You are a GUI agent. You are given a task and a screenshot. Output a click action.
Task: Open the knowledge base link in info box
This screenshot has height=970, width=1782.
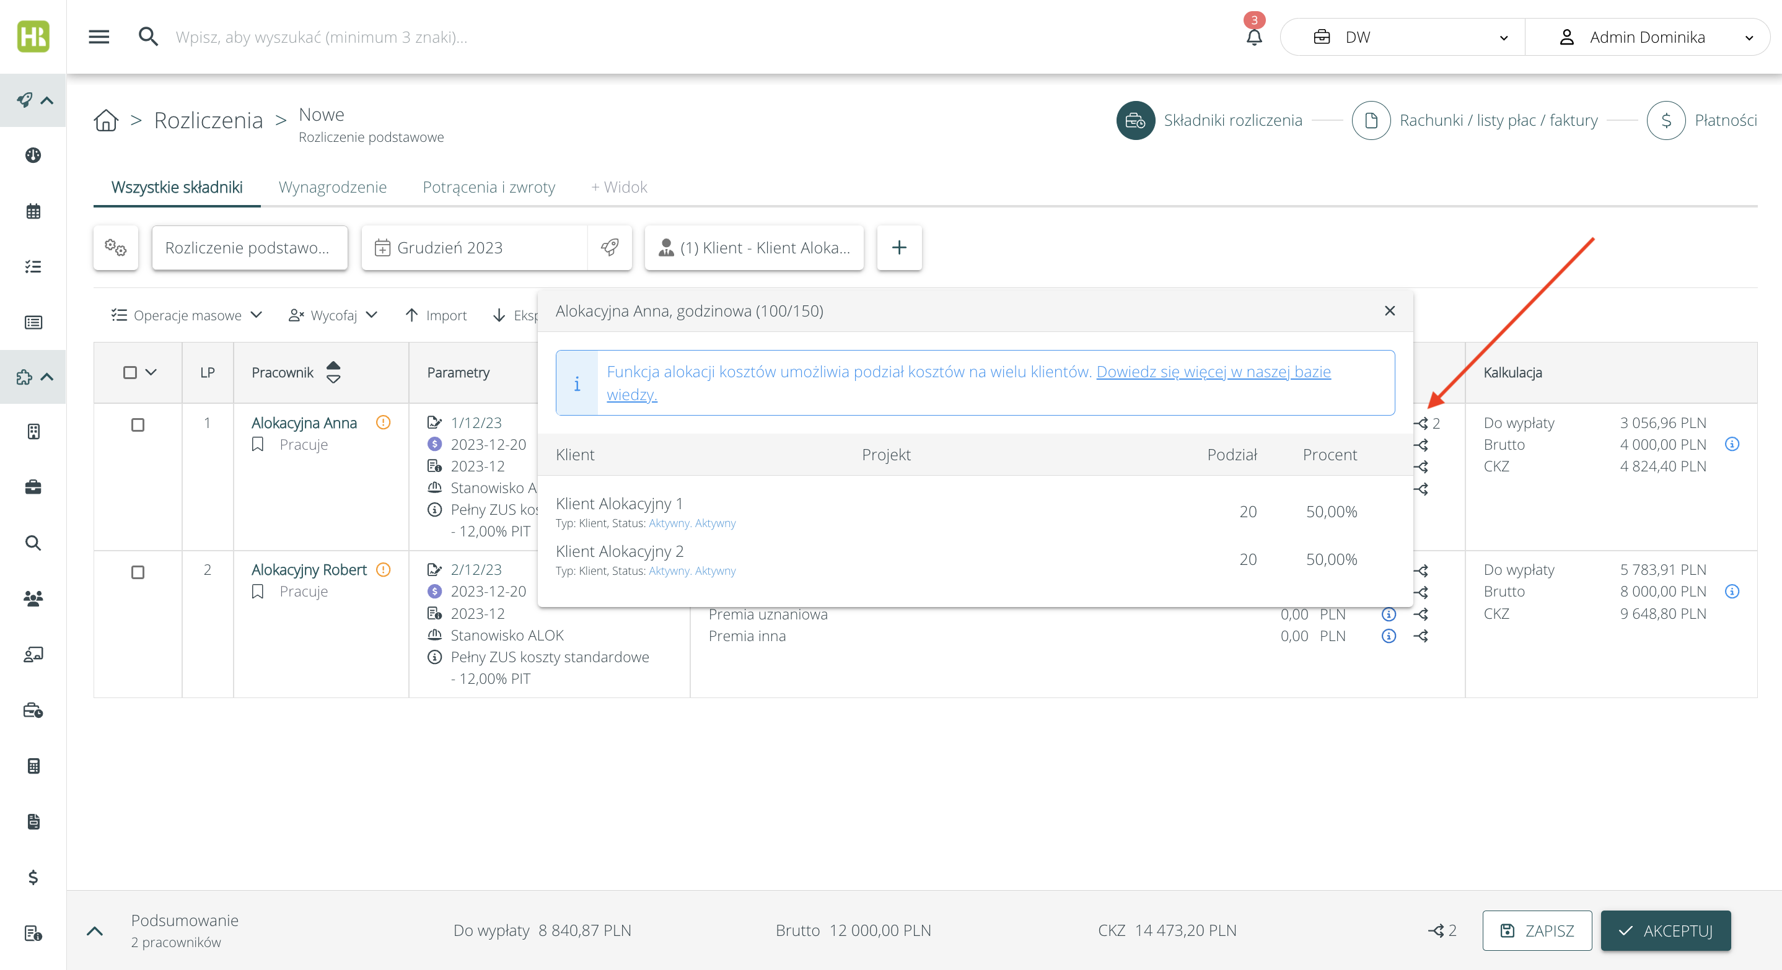[x=1213, y=372]
